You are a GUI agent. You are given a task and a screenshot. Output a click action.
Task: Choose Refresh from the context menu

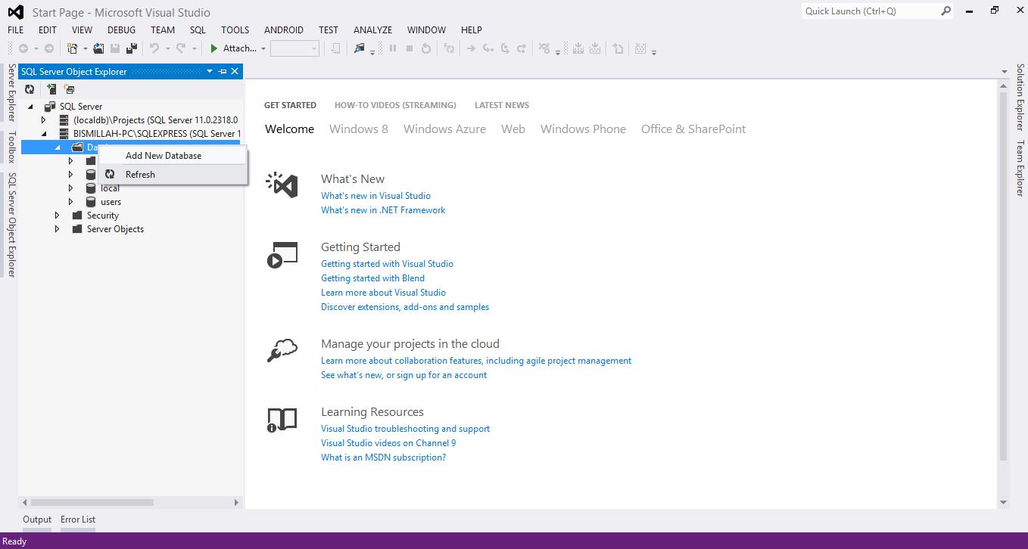click(173, 174)
